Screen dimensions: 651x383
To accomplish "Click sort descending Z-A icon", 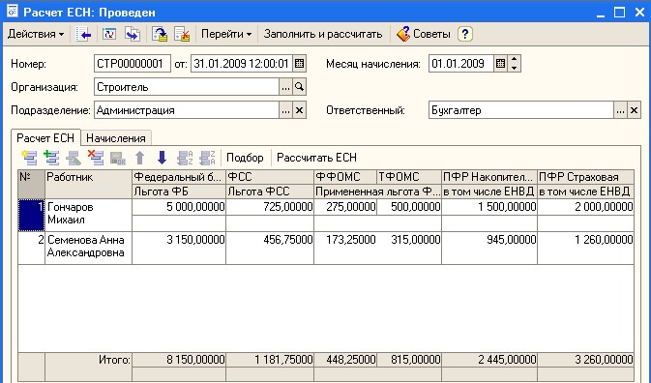I will click(x=207, y=158).
